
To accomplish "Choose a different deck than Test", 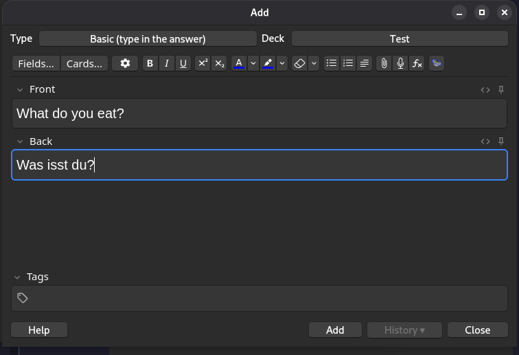I will [400, 38].
